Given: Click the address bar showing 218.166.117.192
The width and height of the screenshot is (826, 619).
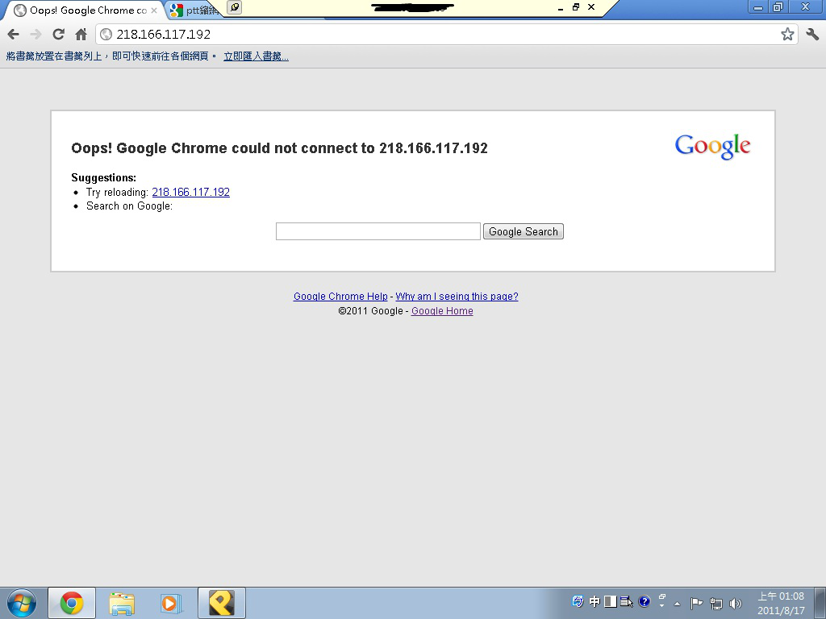Looking at the screenshot, I should pyautogui.click(x=446, y=34).
